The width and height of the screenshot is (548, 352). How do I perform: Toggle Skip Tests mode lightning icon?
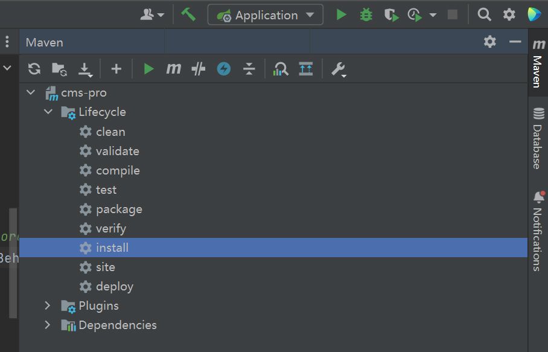pos(224,69)
